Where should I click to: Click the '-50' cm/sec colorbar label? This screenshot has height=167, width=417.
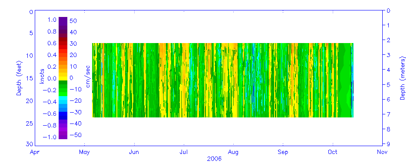[x=75, y=135]
